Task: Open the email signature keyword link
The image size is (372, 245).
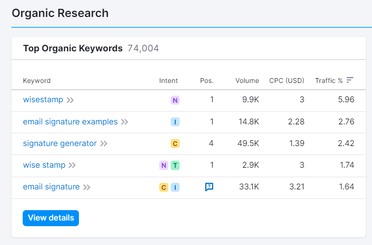Action: (51, 187)
